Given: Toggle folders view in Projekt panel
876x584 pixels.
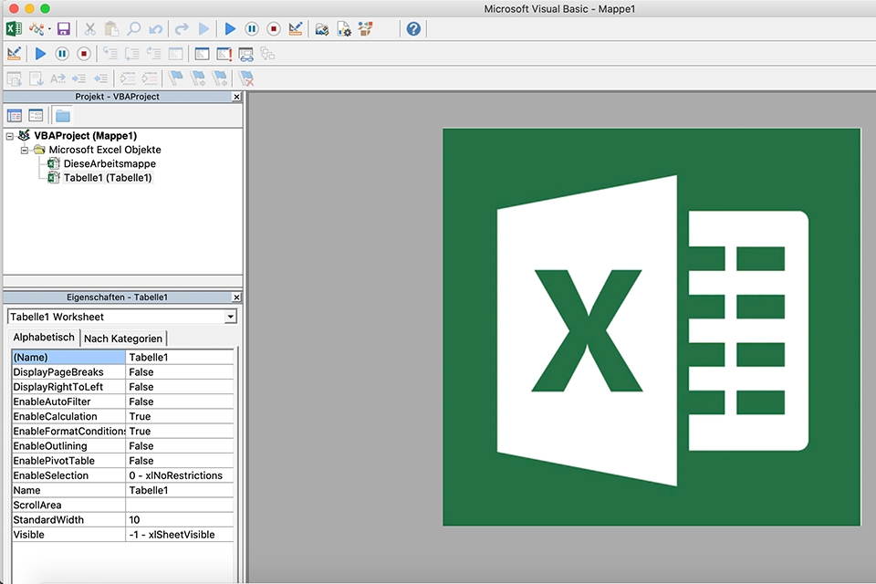Looking at the screenshot, I should 62,115.
